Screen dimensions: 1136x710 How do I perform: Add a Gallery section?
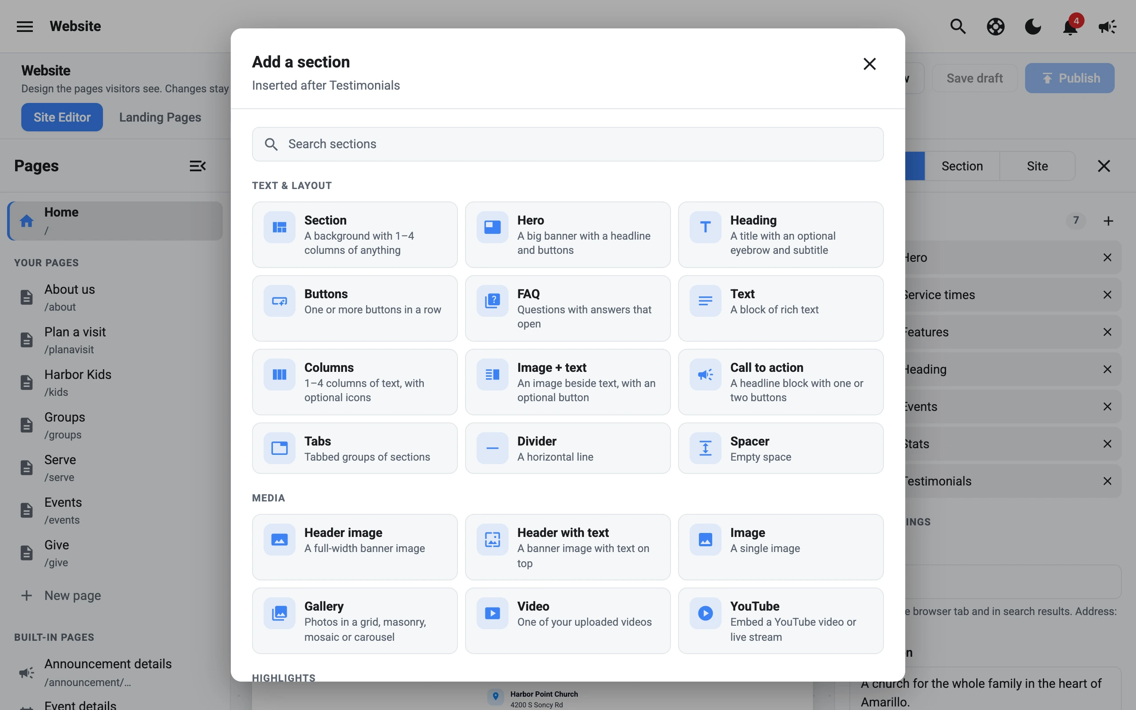355,621
